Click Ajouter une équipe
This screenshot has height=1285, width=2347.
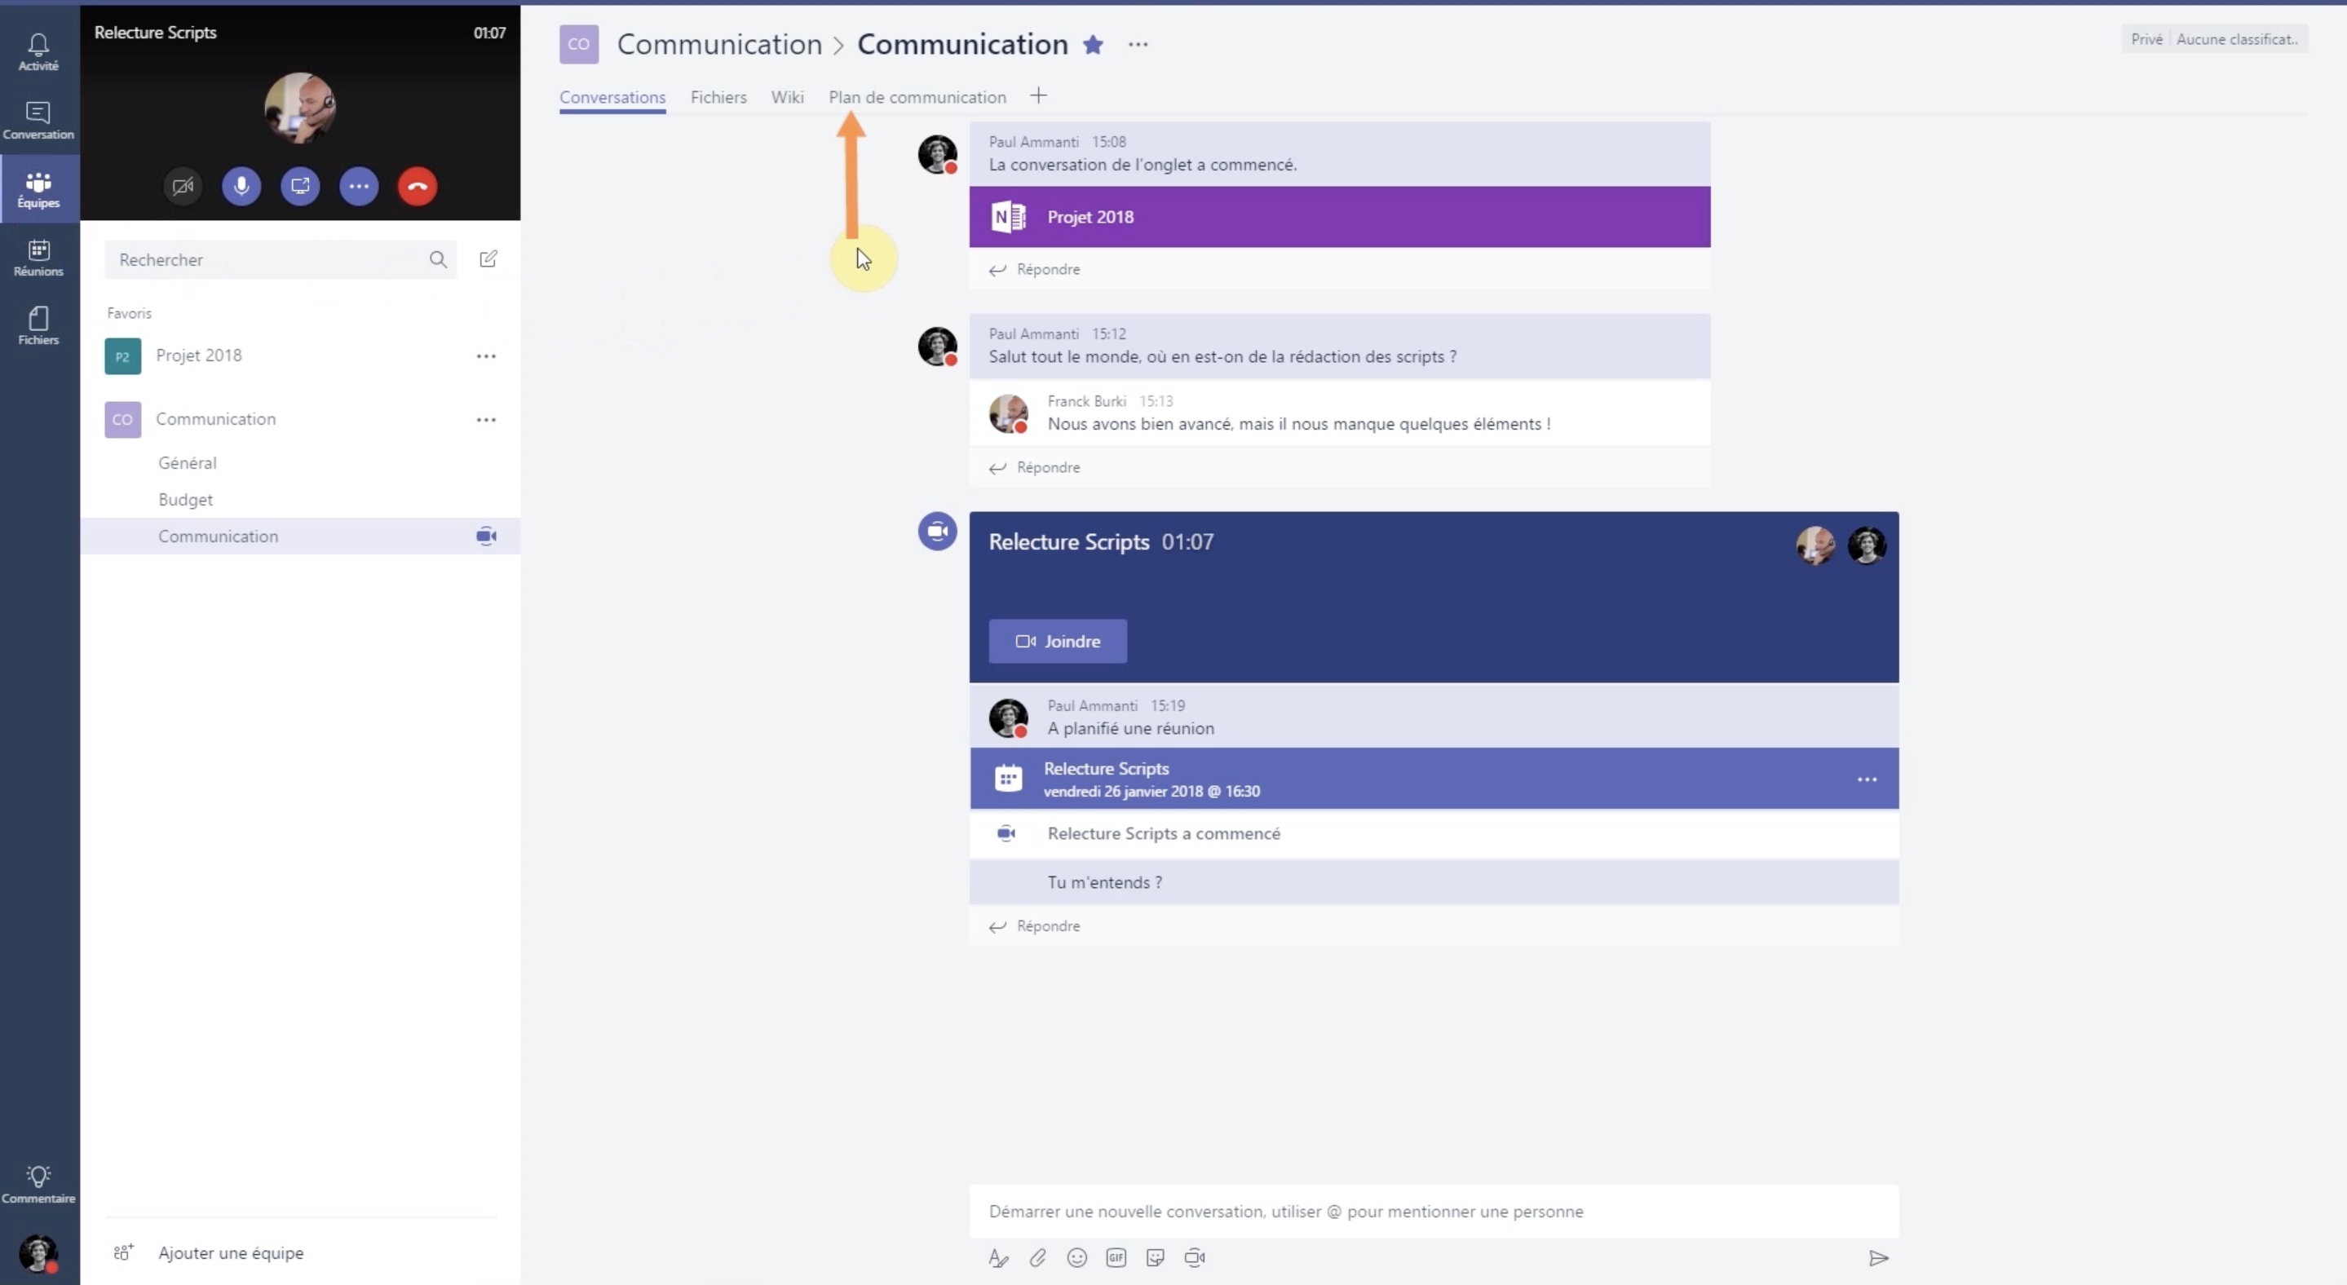click(x=232, y=1253)
